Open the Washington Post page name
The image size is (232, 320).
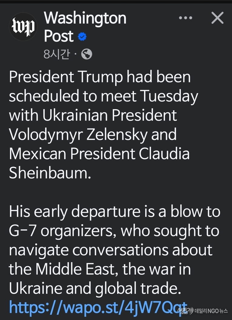[85, 27]
